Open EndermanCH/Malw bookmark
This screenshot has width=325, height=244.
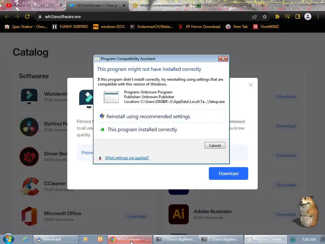pos(151,27)
